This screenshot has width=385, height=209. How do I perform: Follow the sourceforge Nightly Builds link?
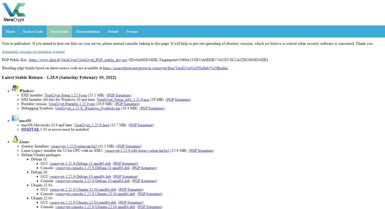click(165, 68)
